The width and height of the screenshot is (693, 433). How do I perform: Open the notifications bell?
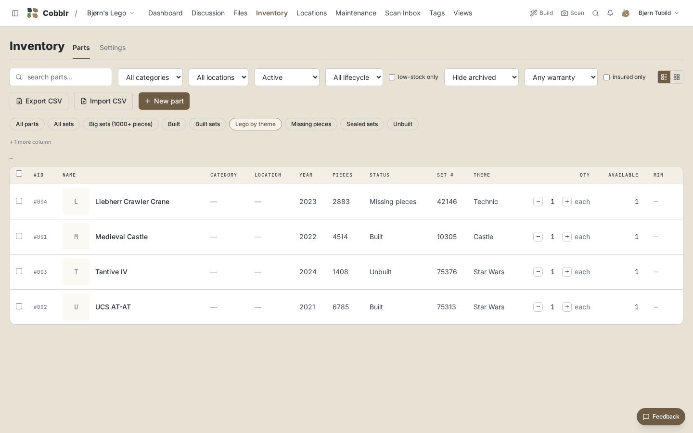click(610, 13)
